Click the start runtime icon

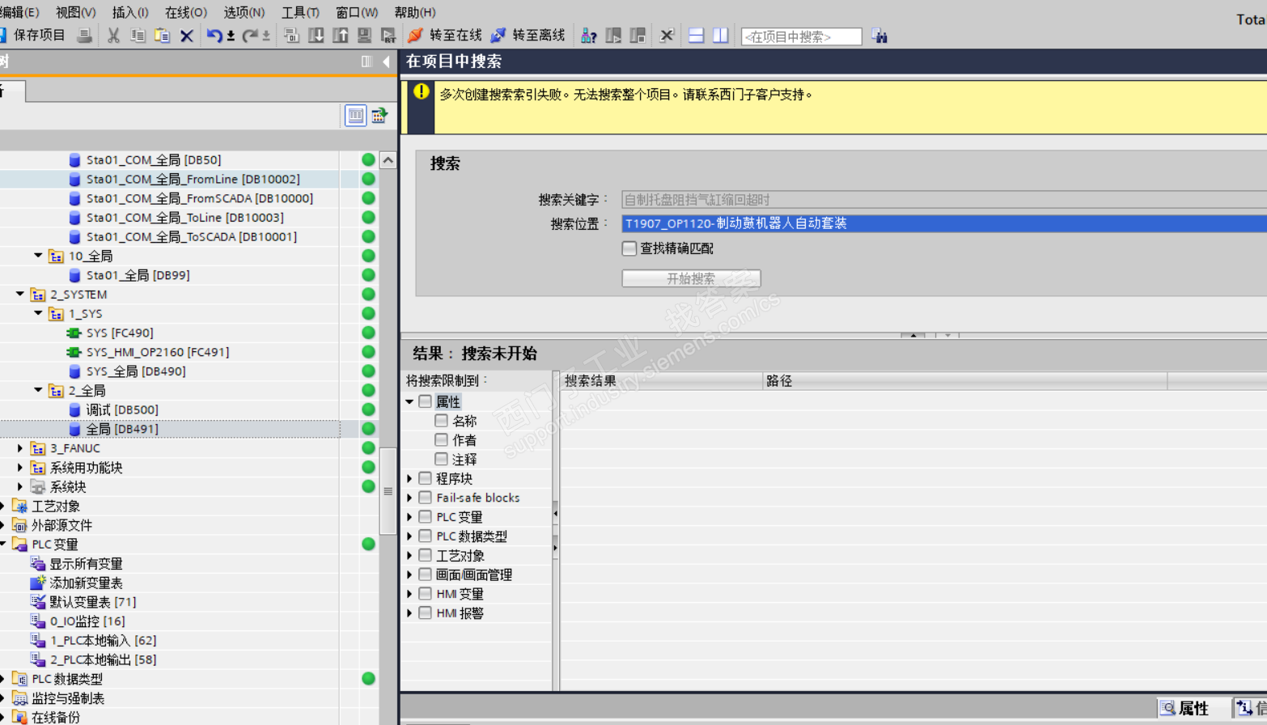(388, 36)
